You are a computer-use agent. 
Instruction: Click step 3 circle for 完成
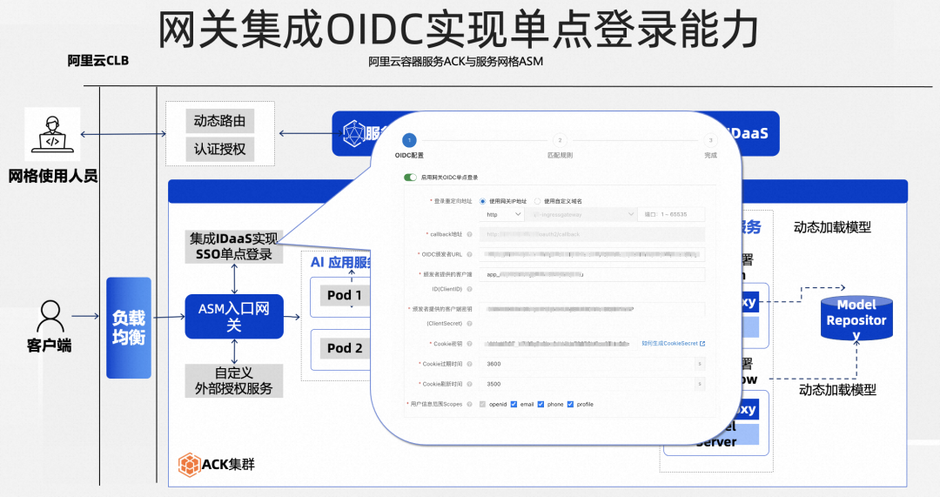(710, 140)
